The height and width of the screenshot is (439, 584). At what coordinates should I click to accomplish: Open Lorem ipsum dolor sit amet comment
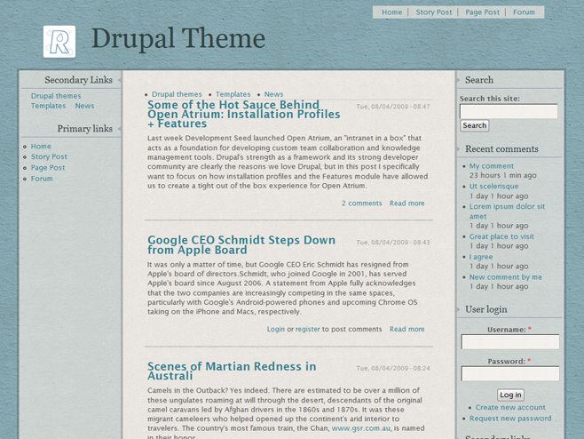point(507,212)
